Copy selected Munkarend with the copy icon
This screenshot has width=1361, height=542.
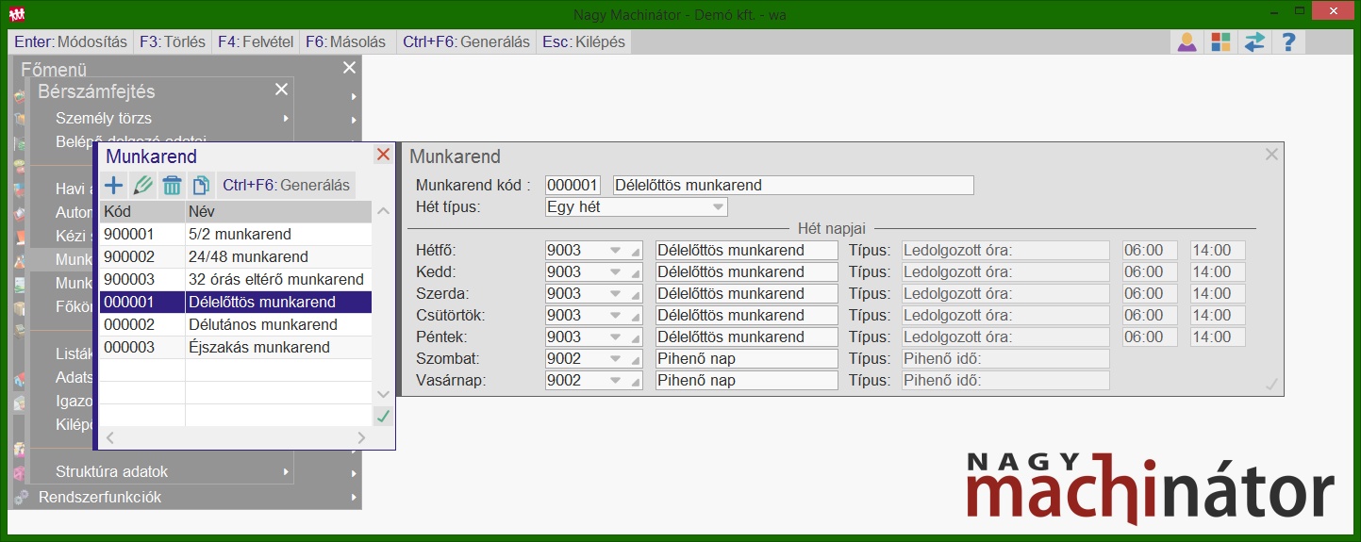[201, 186]
